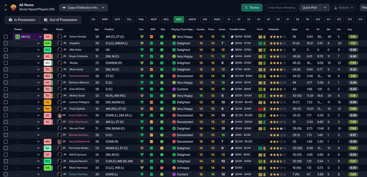Screen dimensions: 367x177
Task: Click Mile Svilar's green morale icon
Action: point(162,50)
